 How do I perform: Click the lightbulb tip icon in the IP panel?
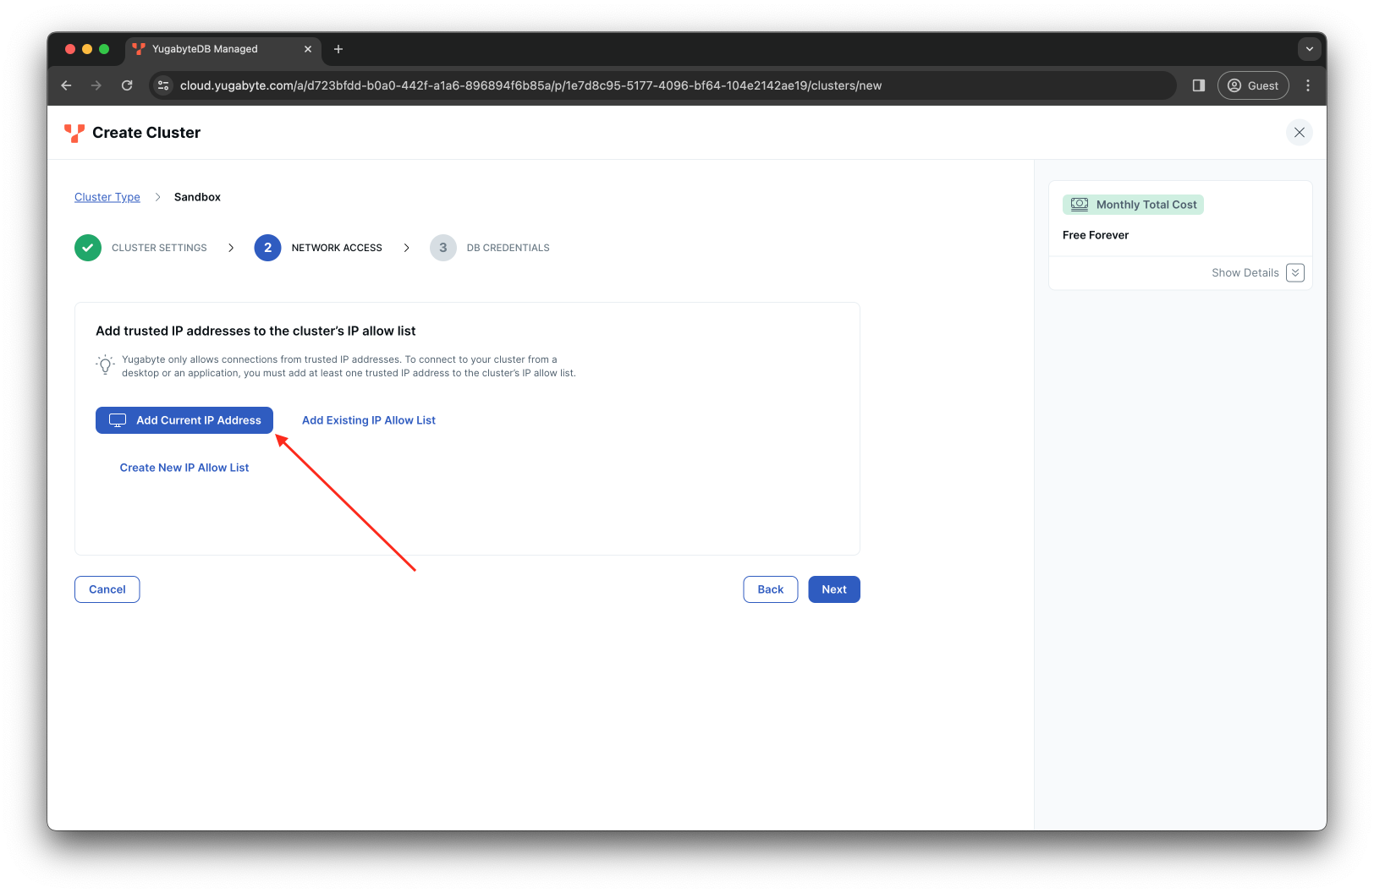point(105,364)
